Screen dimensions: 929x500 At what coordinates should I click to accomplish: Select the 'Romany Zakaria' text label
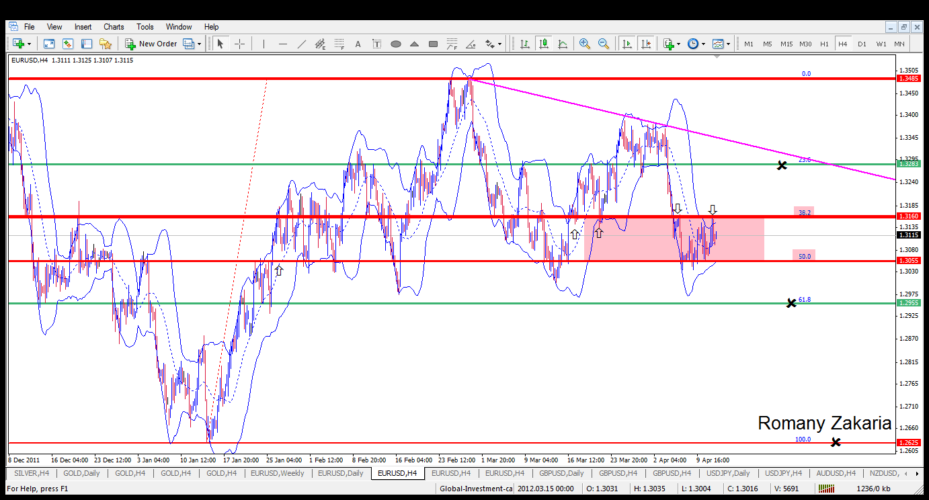pyautogui.click(x=825, y=423)
